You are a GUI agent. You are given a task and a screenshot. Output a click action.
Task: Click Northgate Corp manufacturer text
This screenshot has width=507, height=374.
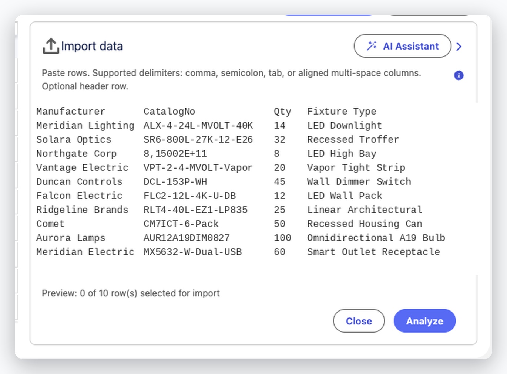76,154
